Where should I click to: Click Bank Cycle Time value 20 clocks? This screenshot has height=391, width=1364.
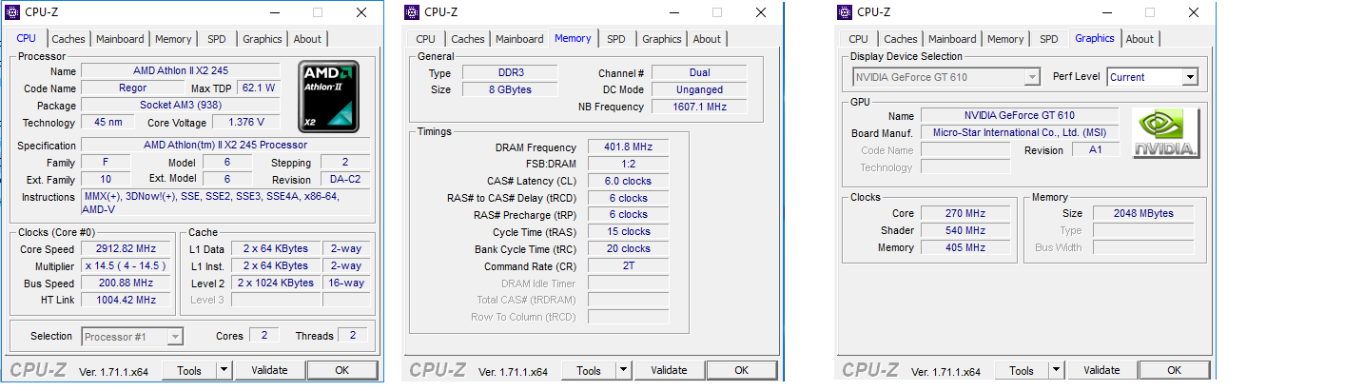pyautogui.click(x=629, y=250)
